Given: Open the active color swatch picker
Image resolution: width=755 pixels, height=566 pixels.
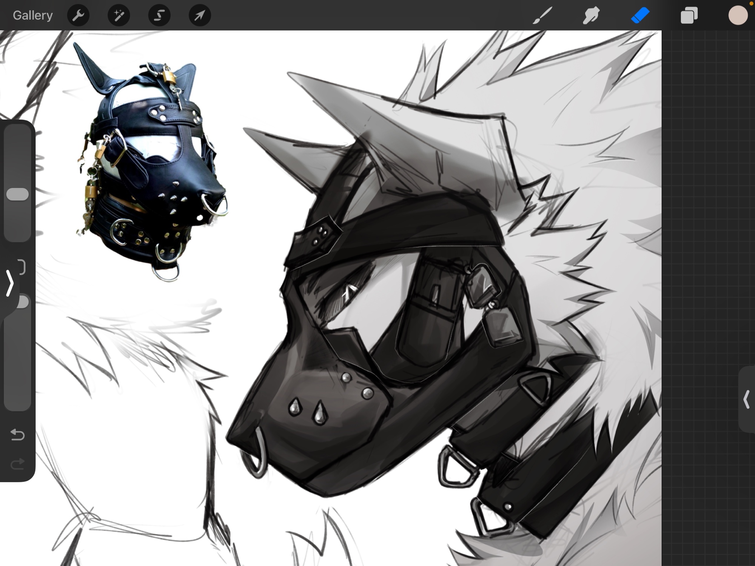Looking at the screenshot, I should coord(738,15).
